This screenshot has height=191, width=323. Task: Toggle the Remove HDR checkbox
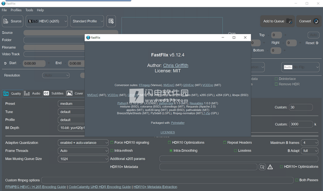(x=276, y=84)
